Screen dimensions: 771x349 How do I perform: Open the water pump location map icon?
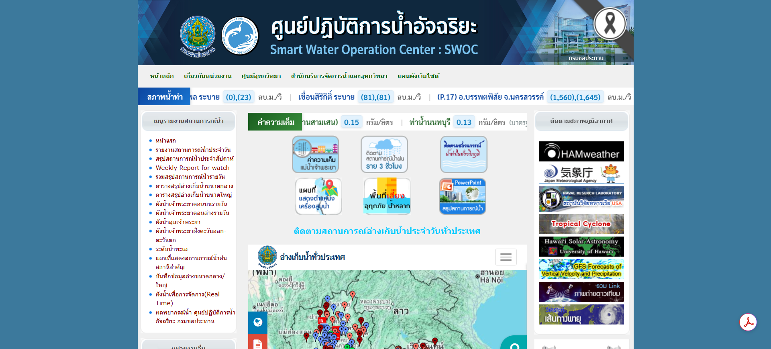[x=318, y=196]
